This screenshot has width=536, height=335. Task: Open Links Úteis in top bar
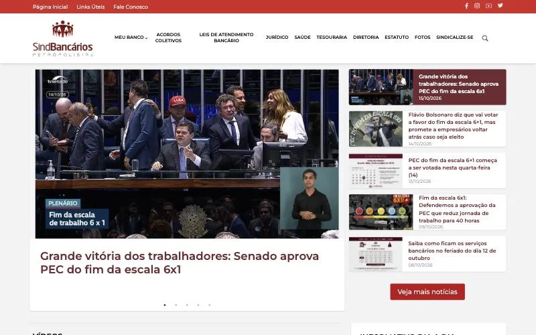(90, 7)
